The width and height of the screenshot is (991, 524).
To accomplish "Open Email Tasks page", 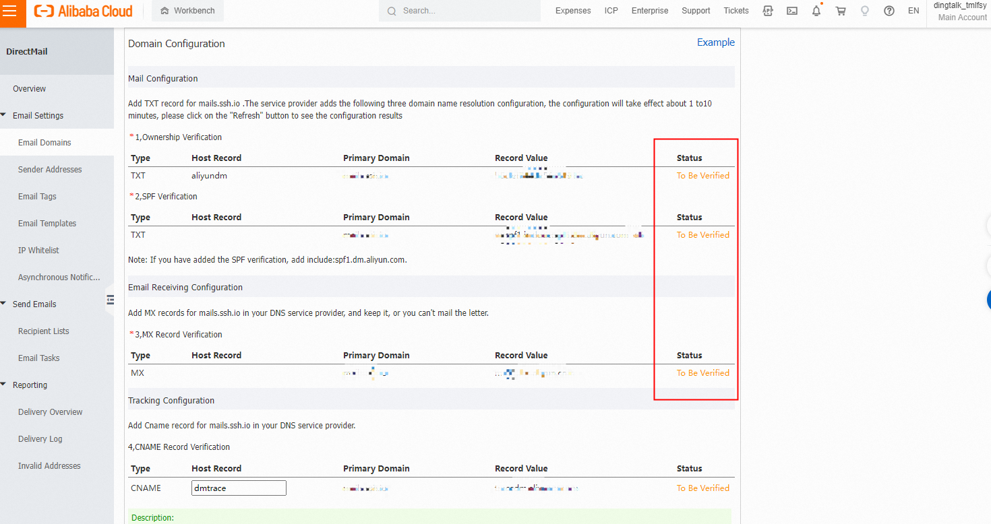I will point(38,358).
